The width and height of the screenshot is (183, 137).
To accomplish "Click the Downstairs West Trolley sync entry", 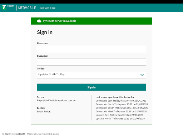I will [121, 111].
